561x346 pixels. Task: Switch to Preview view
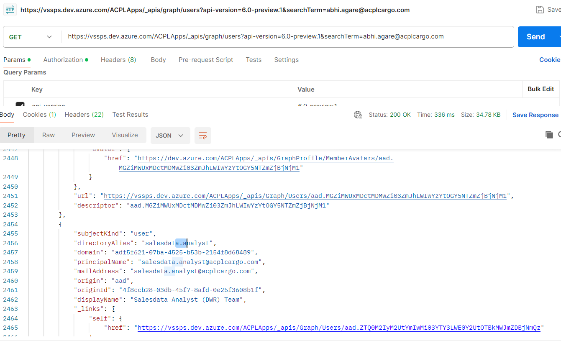[x=83, y=135]
